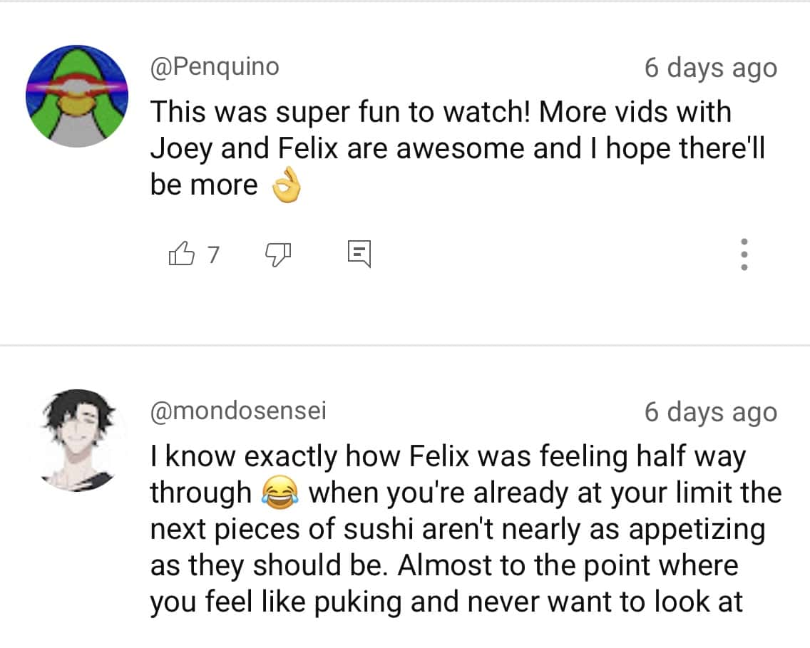
Task: Like Penquino's comment with thumbs-up icon
Action: [x=181, y=253]
